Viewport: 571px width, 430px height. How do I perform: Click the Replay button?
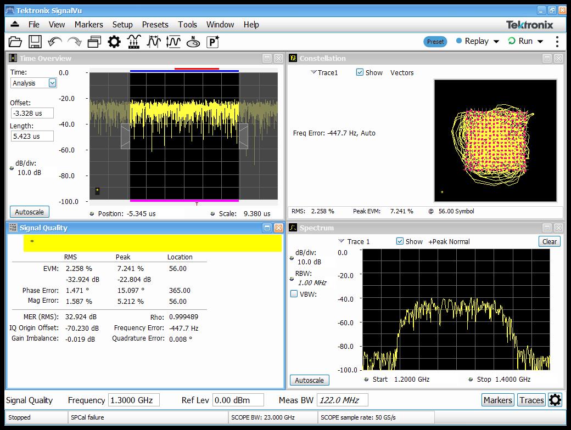473,41
